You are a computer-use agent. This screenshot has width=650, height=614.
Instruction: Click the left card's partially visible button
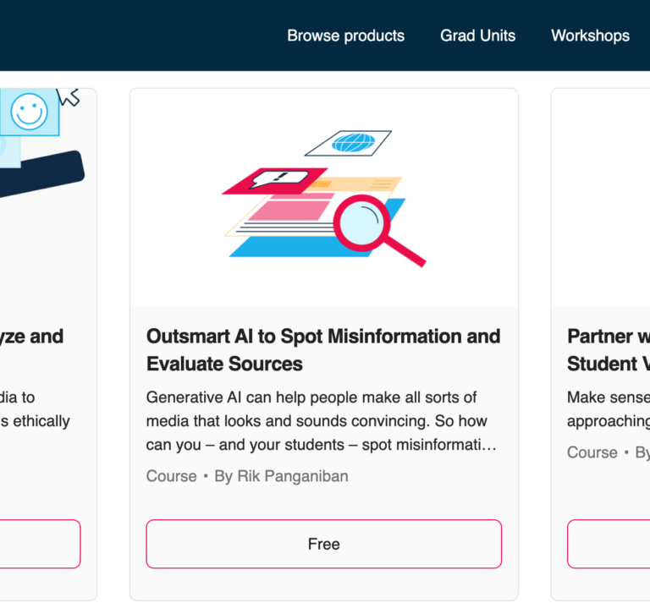click(x=41, y=544)
